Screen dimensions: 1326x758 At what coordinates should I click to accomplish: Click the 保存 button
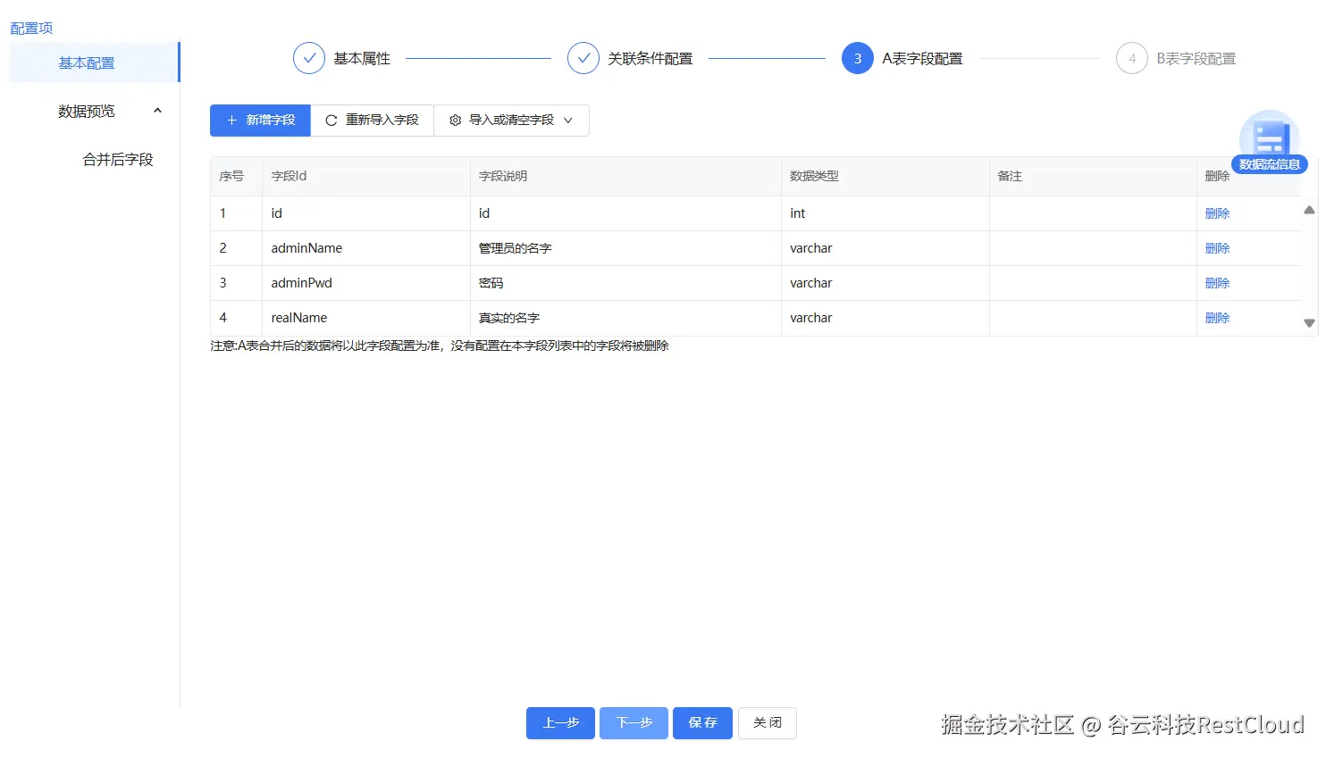tap(702, 723)
